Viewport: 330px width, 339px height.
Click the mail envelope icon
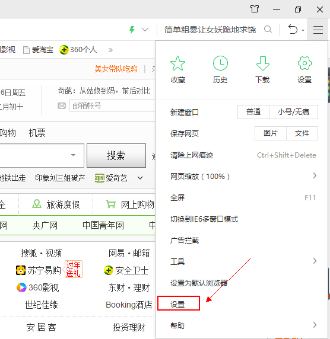(x=62, y=105)
